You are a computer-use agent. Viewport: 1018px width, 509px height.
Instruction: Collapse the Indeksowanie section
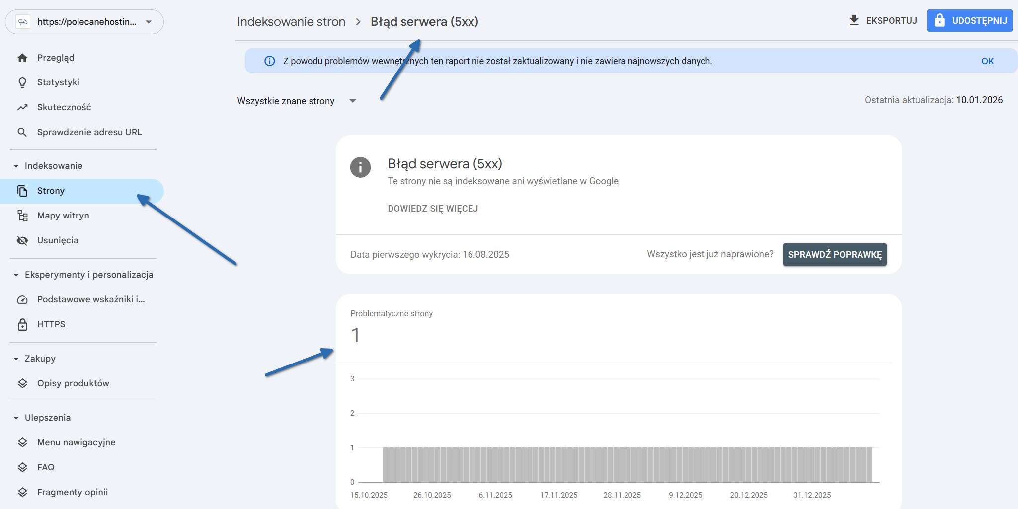(x=16, y=165)
